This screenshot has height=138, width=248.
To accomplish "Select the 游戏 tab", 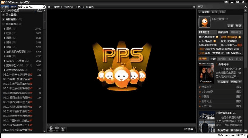I will tap(222, 12).
